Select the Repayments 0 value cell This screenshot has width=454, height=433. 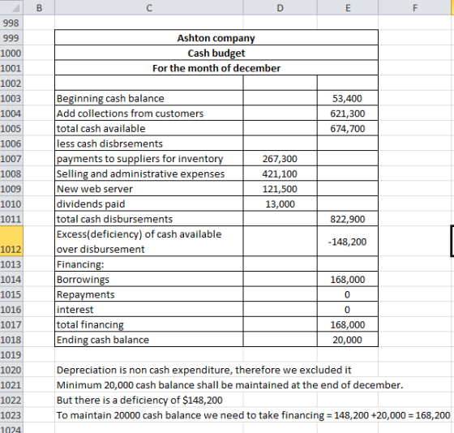pos(348,294)
